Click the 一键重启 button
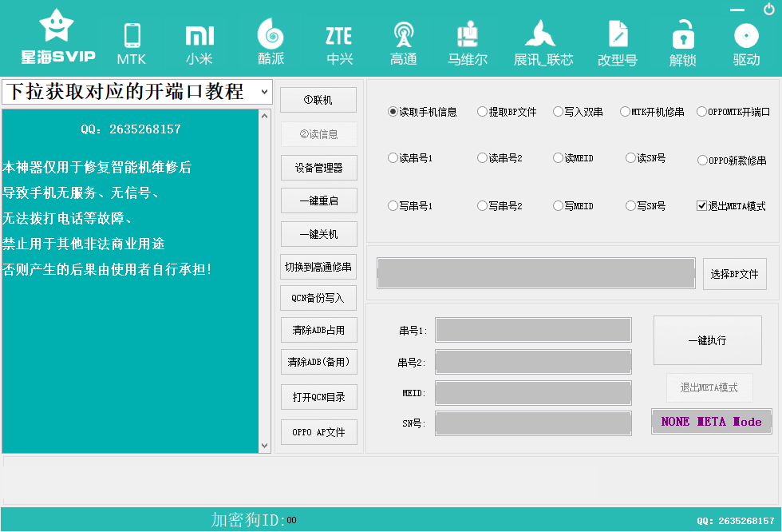 click(x=318, y=200)
